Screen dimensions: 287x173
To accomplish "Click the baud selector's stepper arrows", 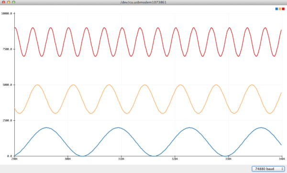I will (x=282, y=169).
